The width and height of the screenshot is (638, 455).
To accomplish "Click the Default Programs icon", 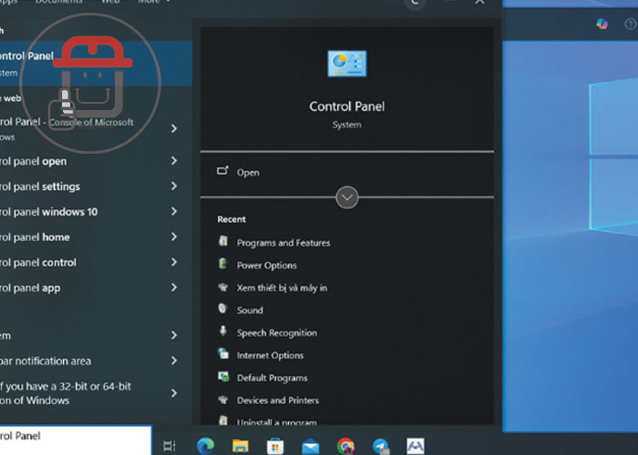I will click(223, 376).
